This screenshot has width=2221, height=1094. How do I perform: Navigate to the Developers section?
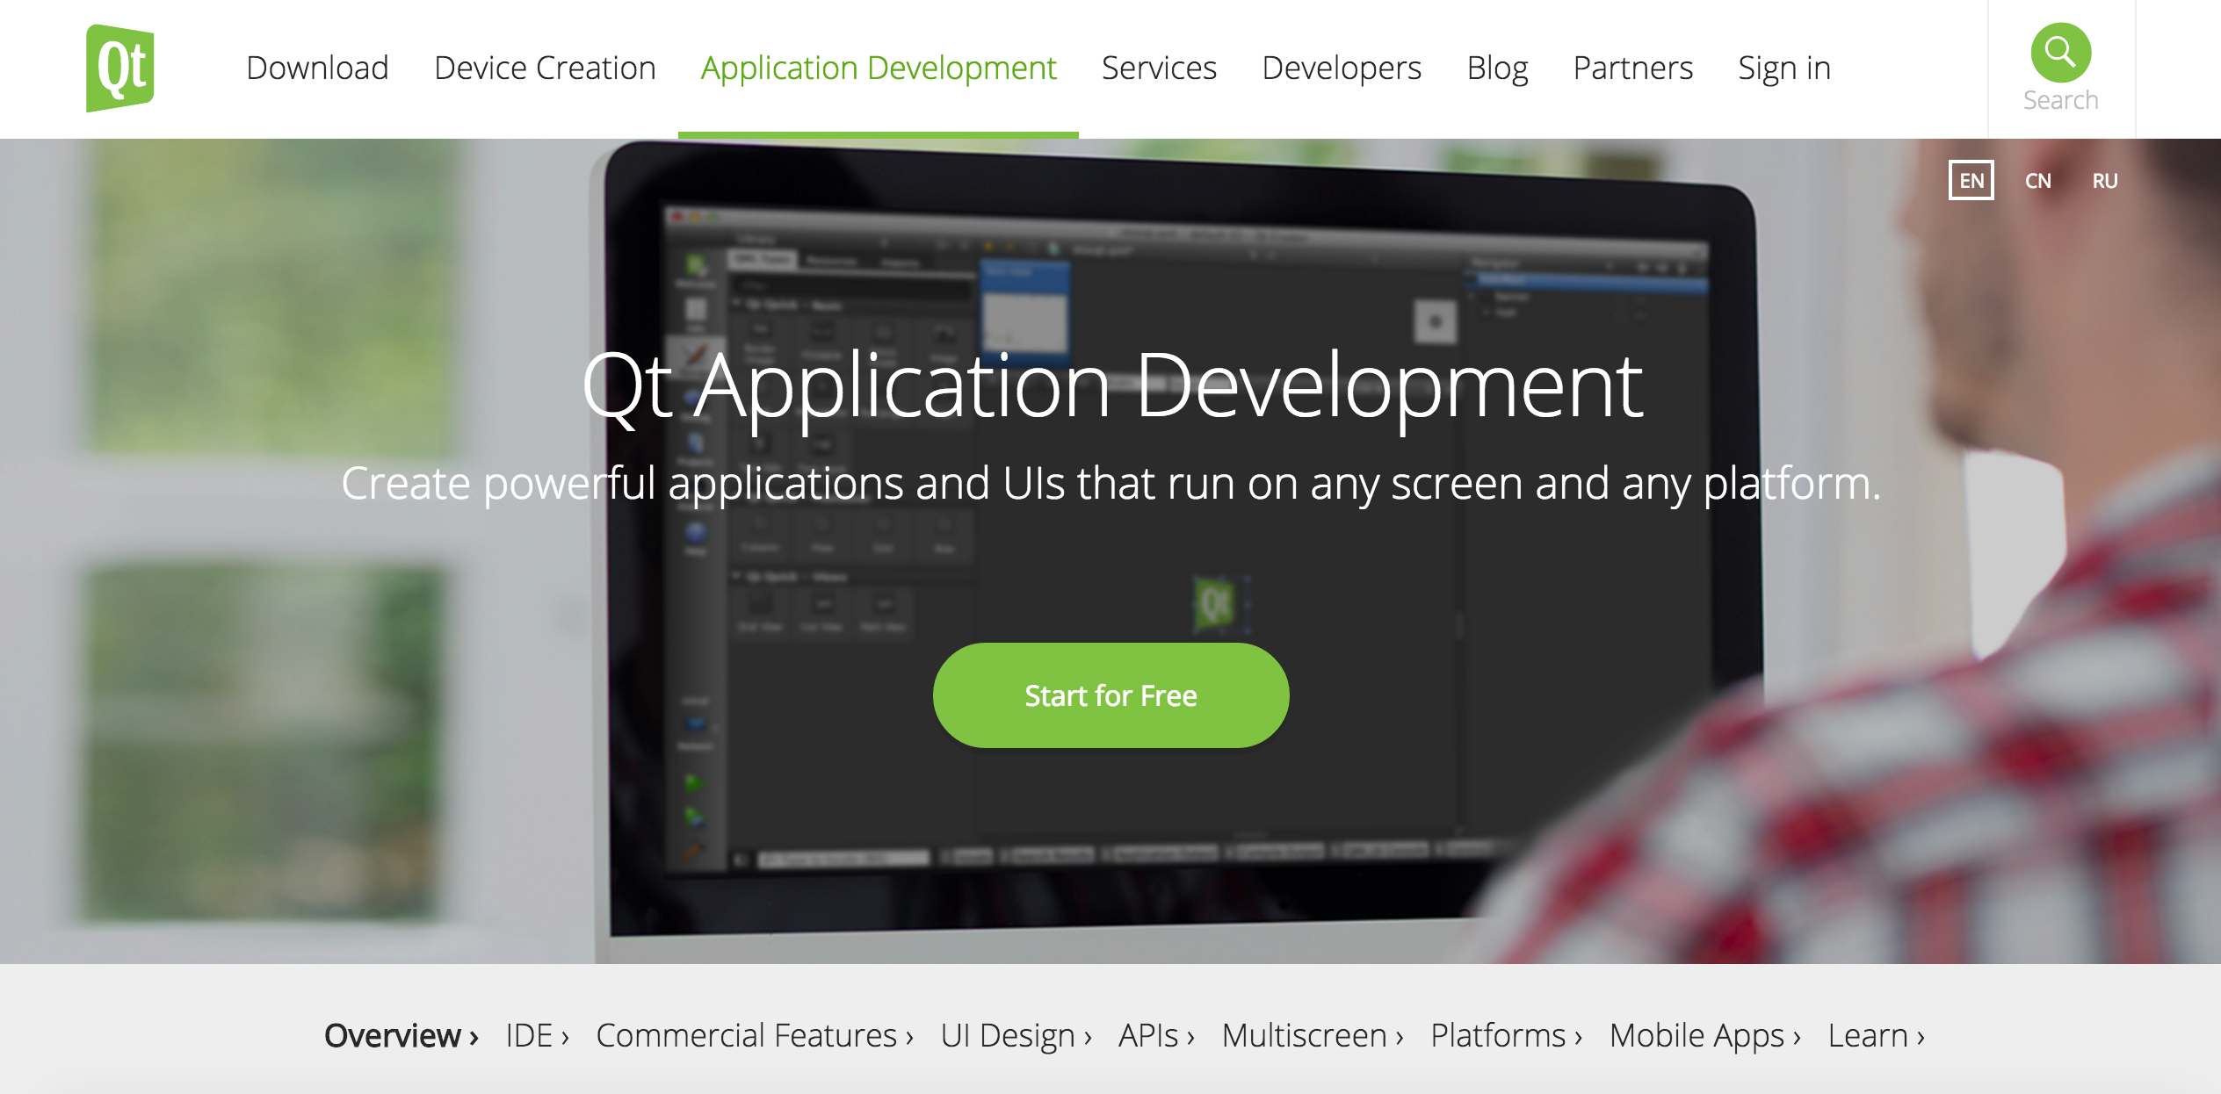click(x=1342, y=68)
